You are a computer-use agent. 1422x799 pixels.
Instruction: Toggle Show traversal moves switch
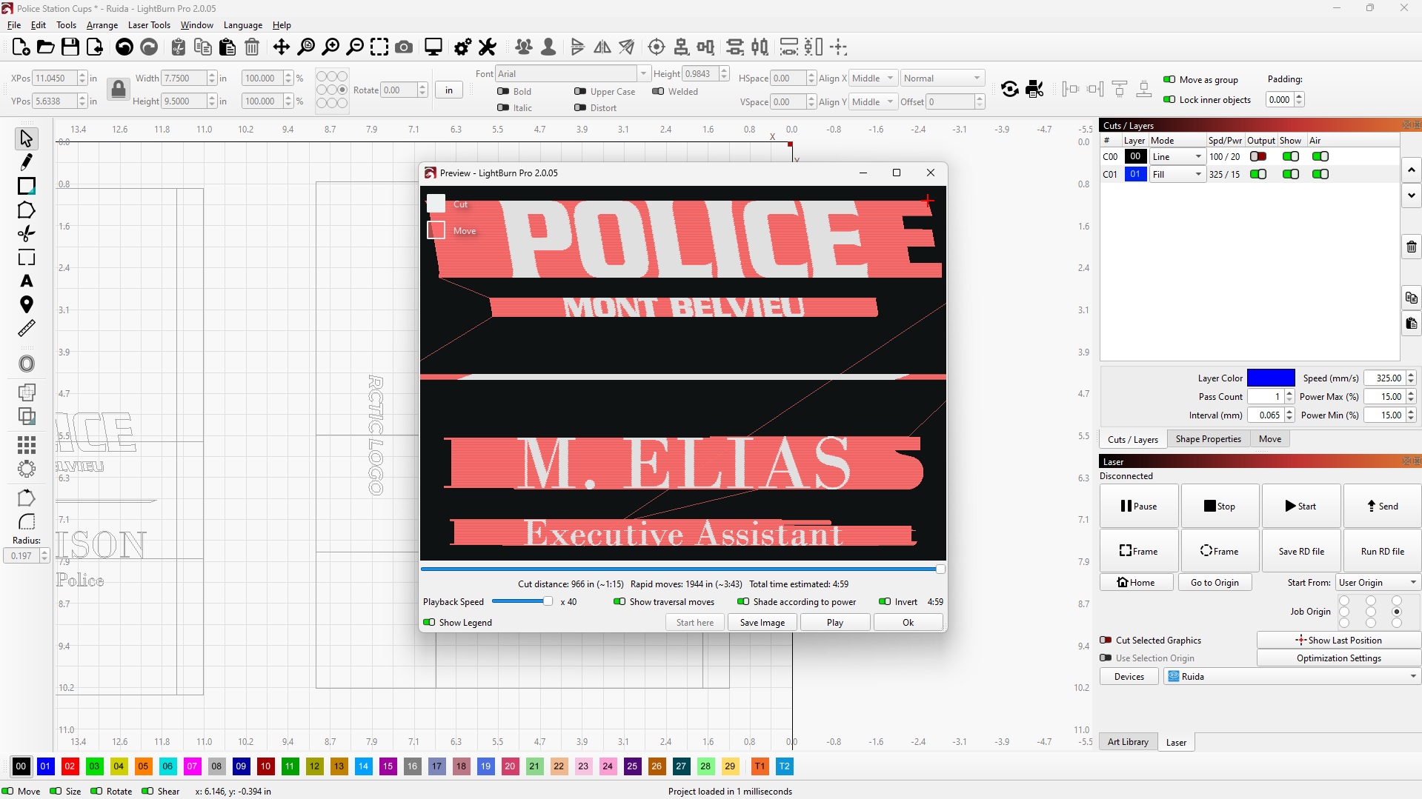(619, 602)
